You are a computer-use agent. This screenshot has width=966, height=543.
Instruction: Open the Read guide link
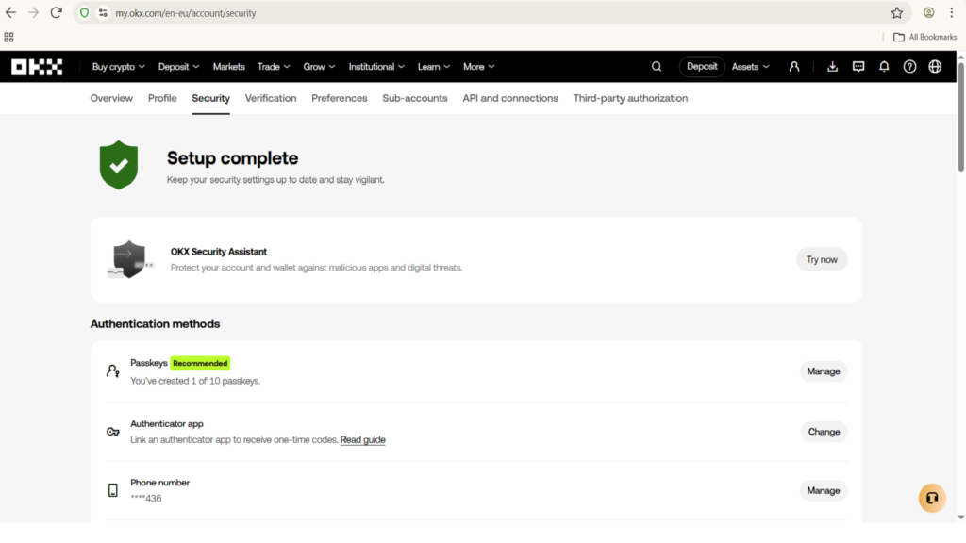click(x=363, y=439)
